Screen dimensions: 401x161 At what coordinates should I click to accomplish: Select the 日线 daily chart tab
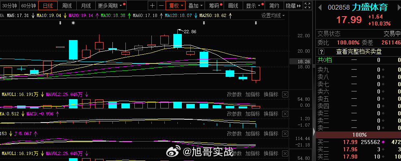[48, 5]
